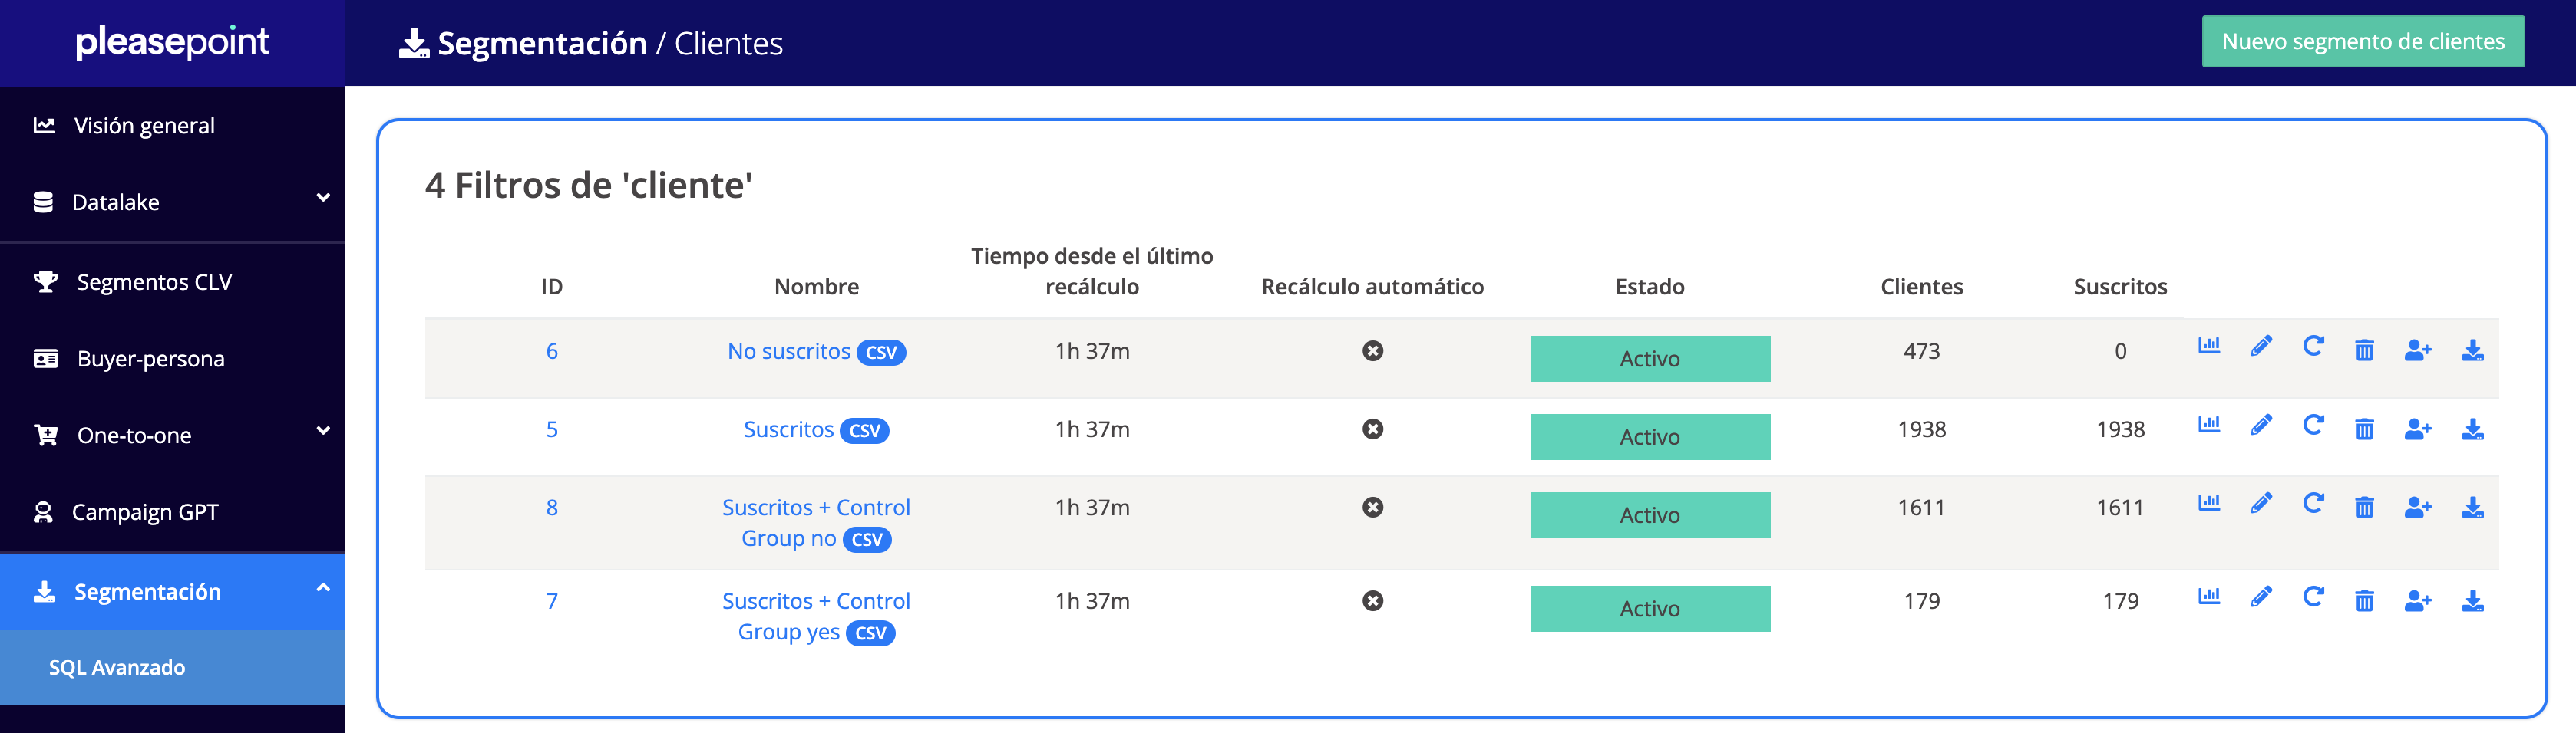Click add-user icon for Suscritos segment
The width and height of the screenshot is (2576, 733).
coord(2417,429)
